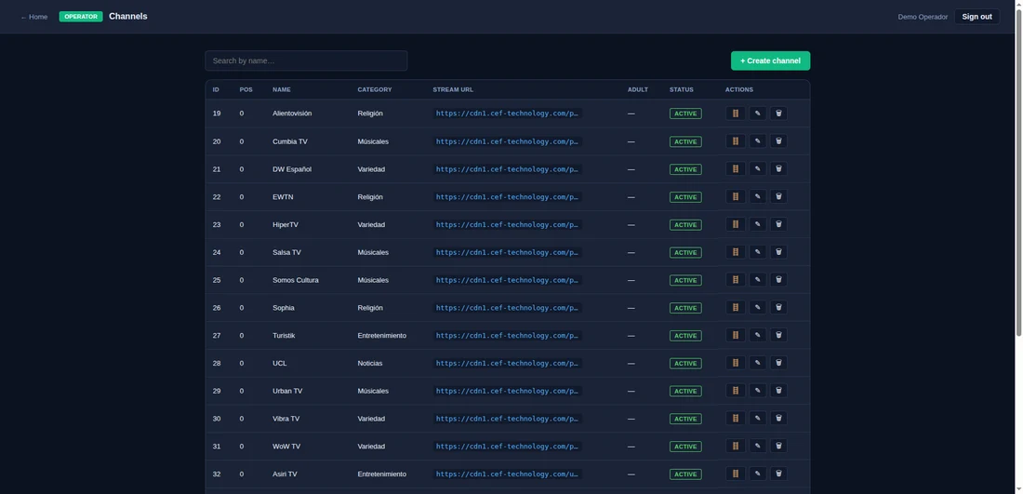Edit the DW Español channel
This screenshot has width=1023, height=494.
pos(757,168)
